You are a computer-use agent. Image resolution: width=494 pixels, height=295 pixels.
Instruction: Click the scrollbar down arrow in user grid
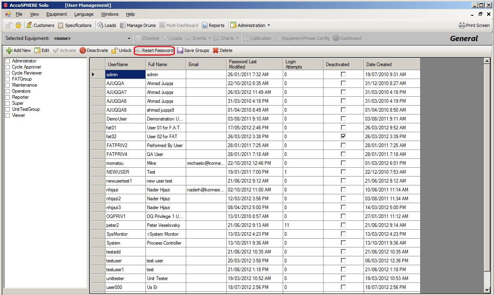[487, 290]
